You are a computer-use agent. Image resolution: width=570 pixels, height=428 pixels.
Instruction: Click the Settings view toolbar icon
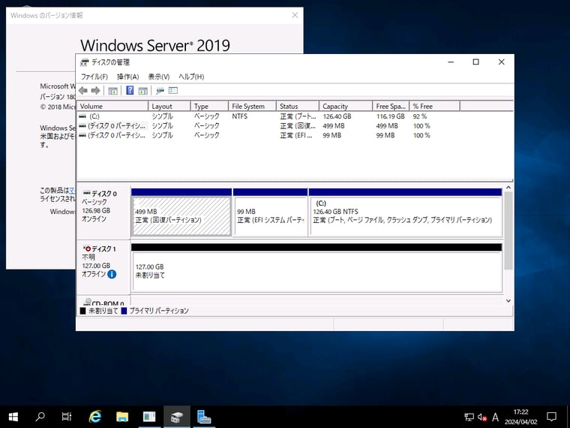(173, 90)
